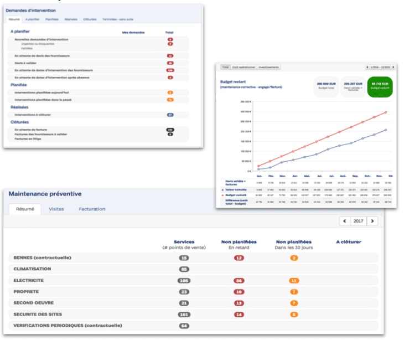404x340 pixels.
Task: Open the Visites tab in Maintenance préventive
Action: pyautogui.click(x=56, y=209)
